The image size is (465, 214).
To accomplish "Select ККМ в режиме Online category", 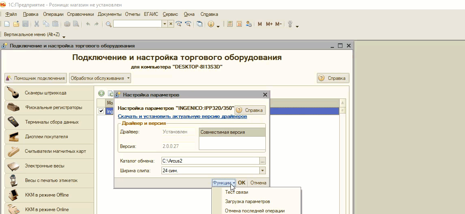I will [49, 209].
